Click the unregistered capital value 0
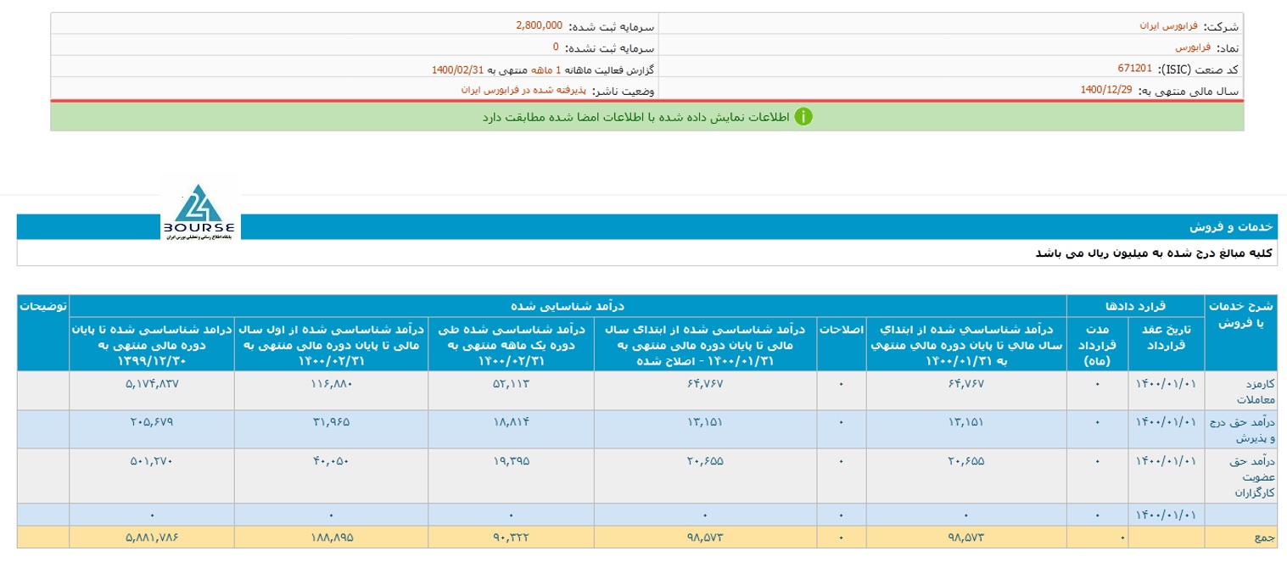Image resolution: width=1287 pixels, height=562 pixels. pos(556,47)
